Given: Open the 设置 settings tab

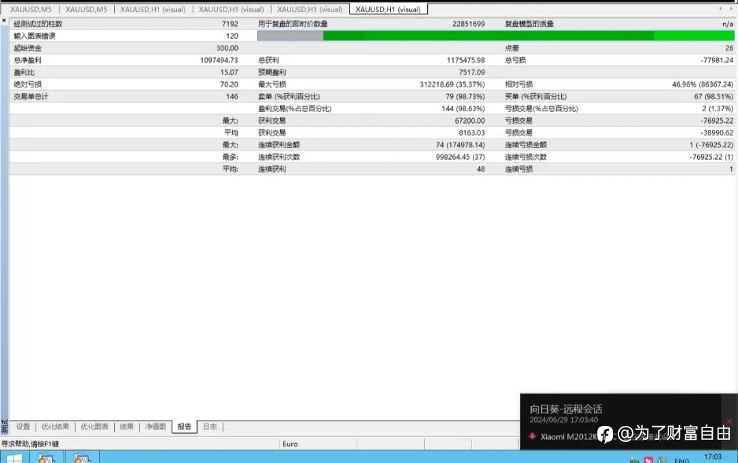Looking at the screenshot, I should 23,427.
